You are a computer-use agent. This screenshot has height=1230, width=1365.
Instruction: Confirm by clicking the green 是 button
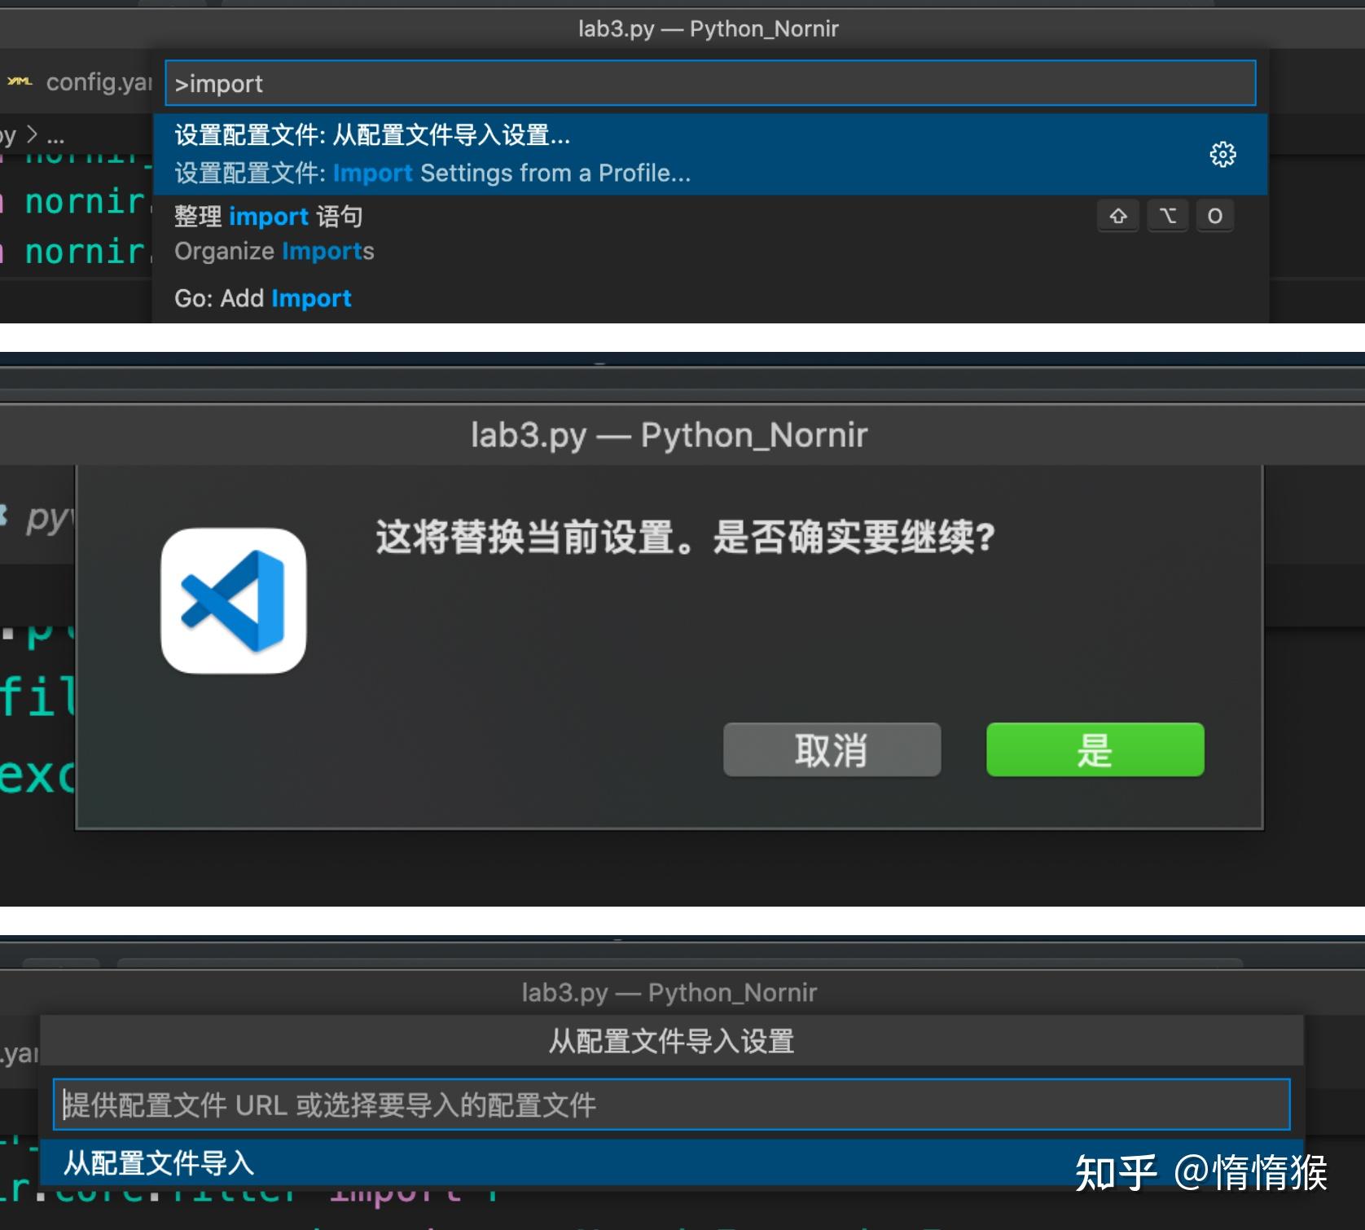pyautogui.click(x=1094, y=750)
